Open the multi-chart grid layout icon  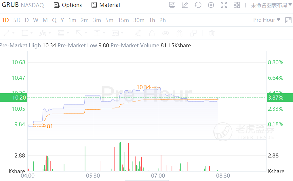tap(237, 5)
